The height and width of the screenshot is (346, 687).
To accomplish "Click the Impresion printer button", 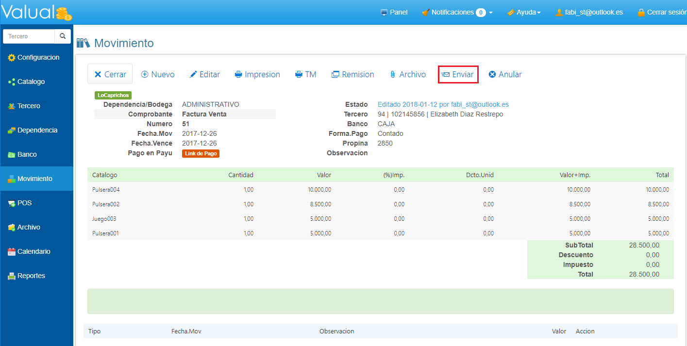I will click(257, 74).
